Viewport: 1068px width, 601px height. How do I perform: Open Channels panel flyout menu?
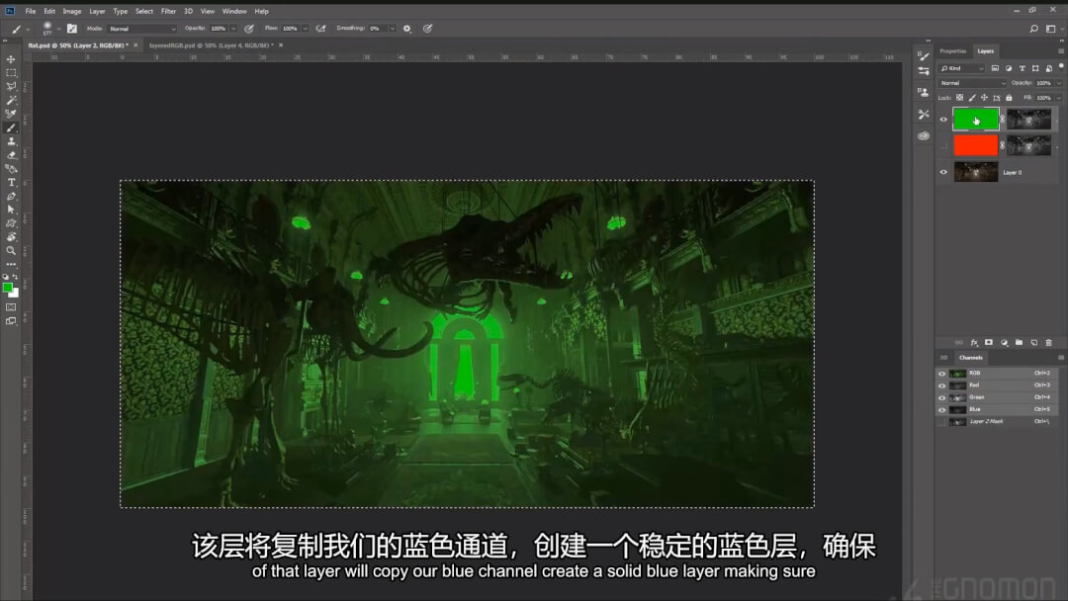(1060, 357)
